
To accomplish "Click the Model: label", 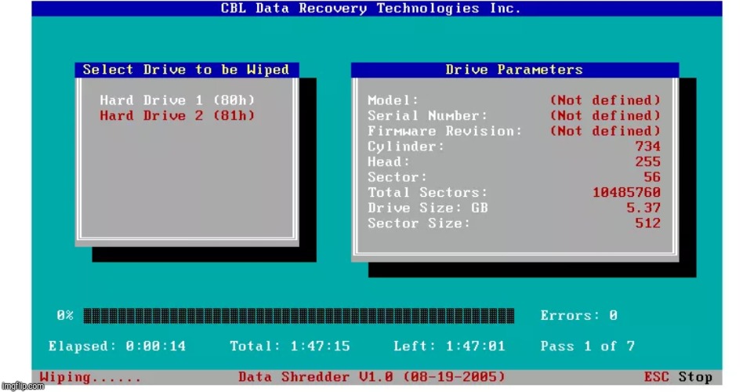I will click(x=393, y=100).
